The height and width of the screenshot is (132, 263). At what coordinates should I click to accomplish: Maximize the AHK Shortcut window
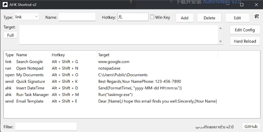[x=242, y=4]
